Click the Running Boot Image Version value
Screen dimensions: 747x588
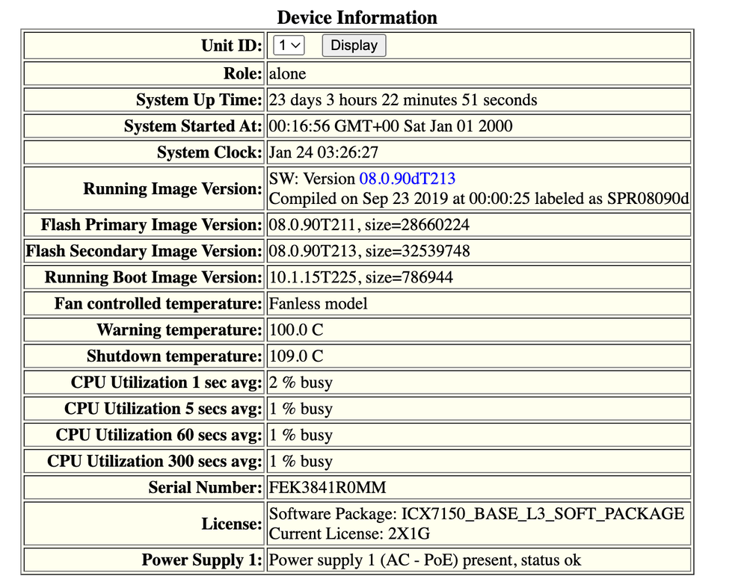[360, 277]
